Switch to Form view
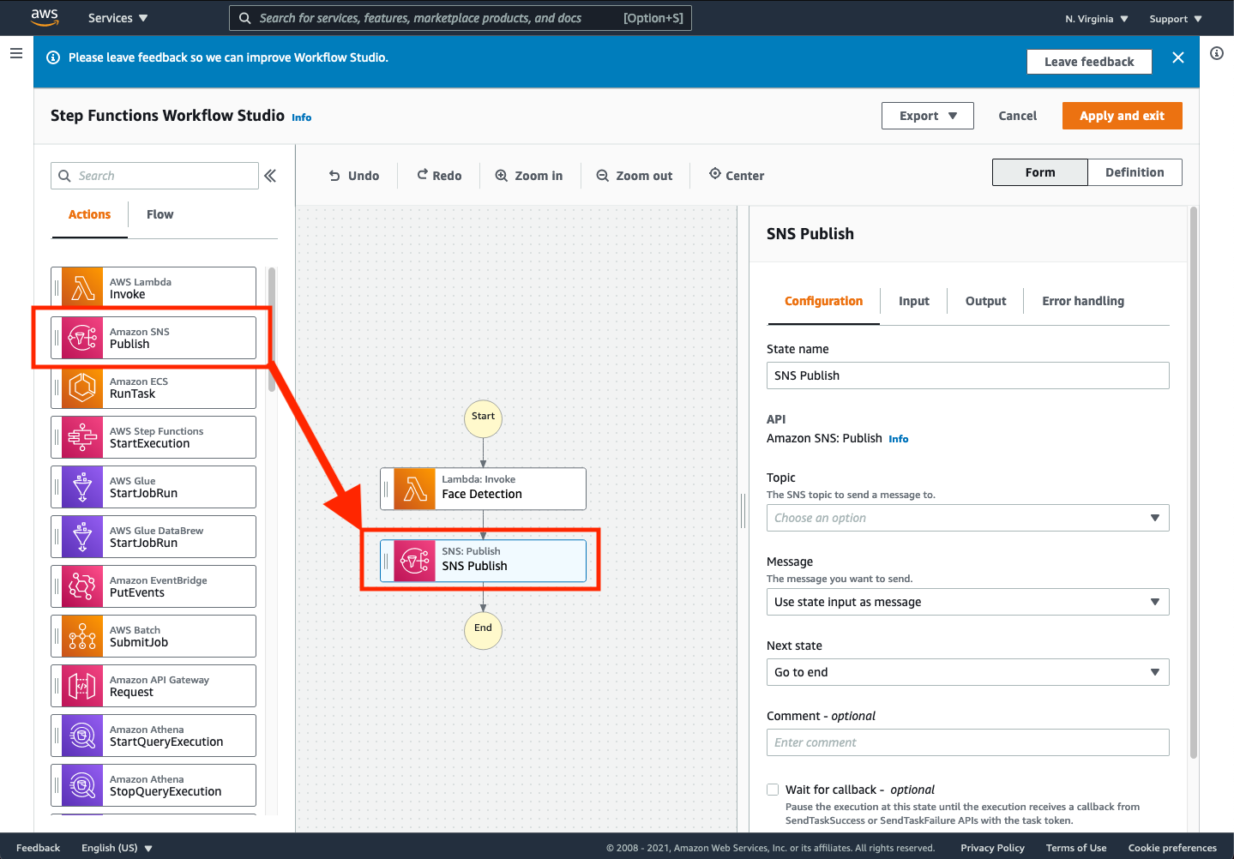1234x859 pixels. 1040,172
